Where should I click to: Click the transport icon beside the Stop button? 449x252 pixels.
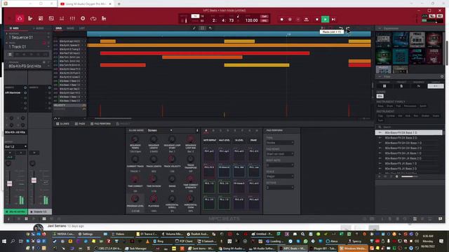tap(307, 20)
